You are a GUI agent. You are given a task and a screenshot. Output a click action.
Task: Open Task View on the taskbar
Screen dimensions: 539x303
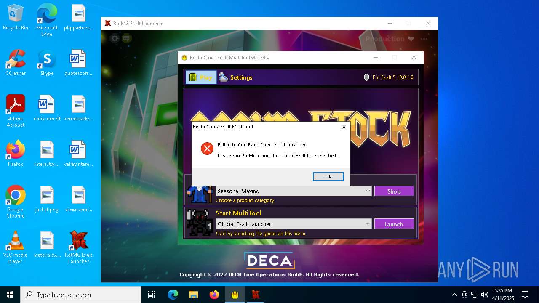(x=152, y=295)
